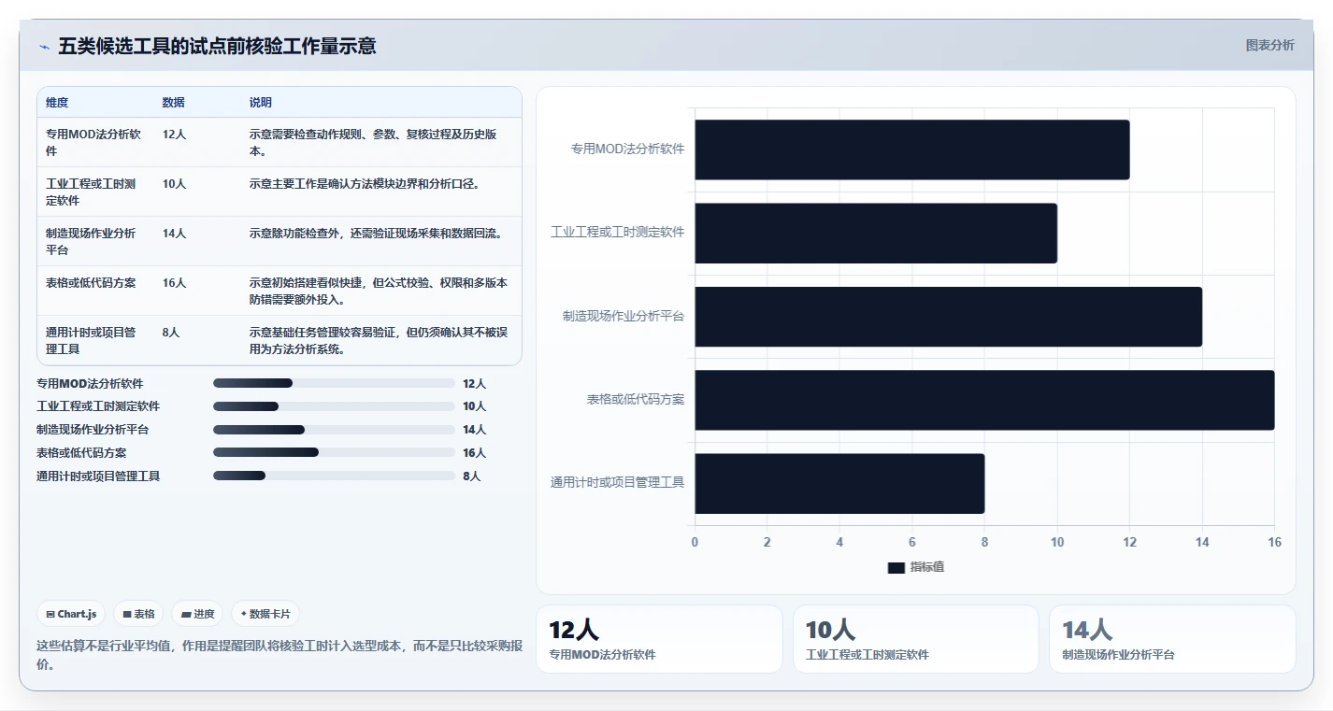Click the 10人 value in table
This screenshot has width=1333, height=711.
tap(174, 184)
